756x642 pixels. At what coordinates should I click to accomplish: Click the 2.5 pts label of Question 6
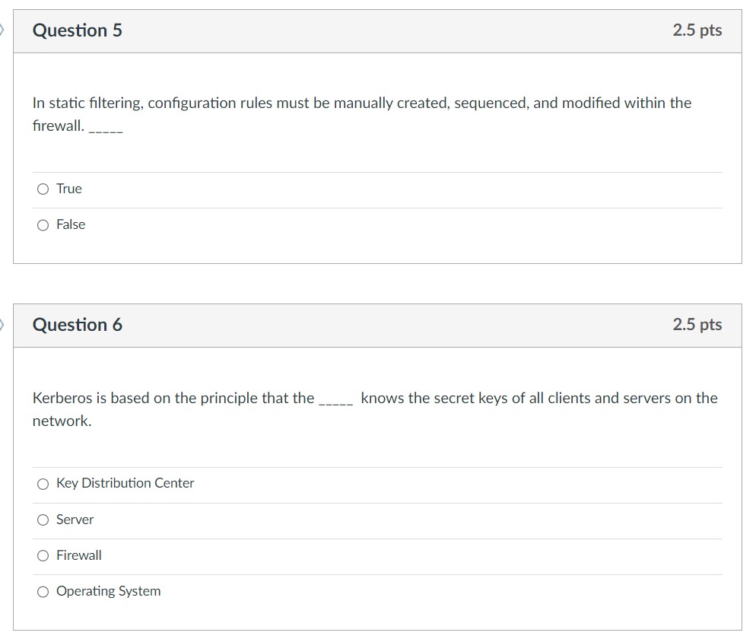(x=698, y=324)
